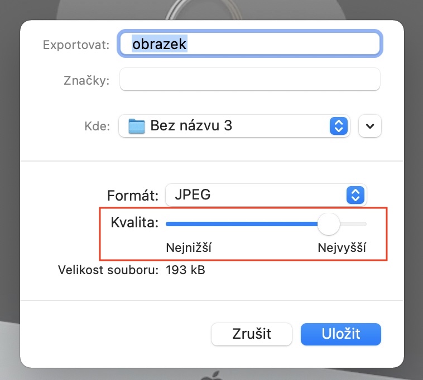This screenshot has width=423, height=380.
Task: Expand the dialog with the chevron button
Action: tap(370, 126)
